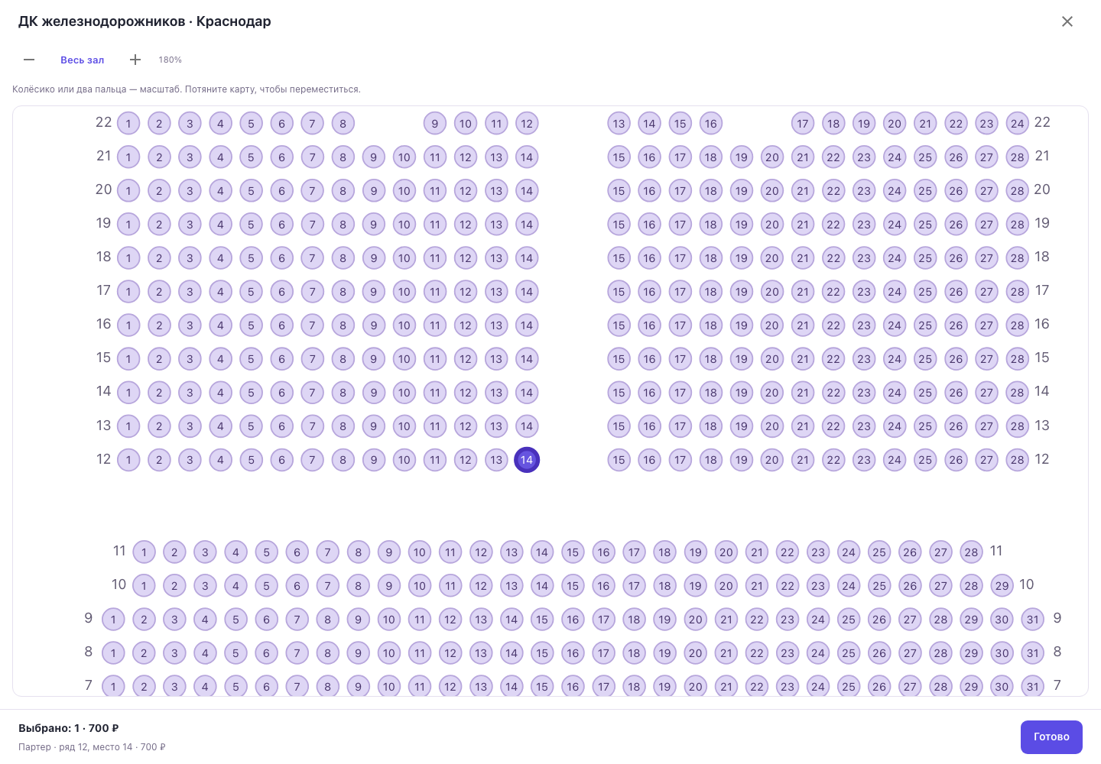The width and height of the screenshot is (1101, 764).
Task: Select seat 3 in row 16
Action: tap(190, 325)
